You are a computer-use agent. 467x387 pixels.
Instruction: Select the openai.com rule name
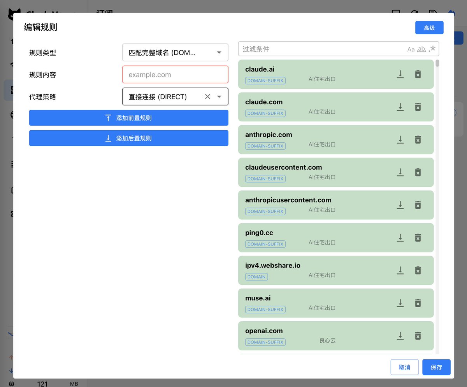tap(264, 331)
